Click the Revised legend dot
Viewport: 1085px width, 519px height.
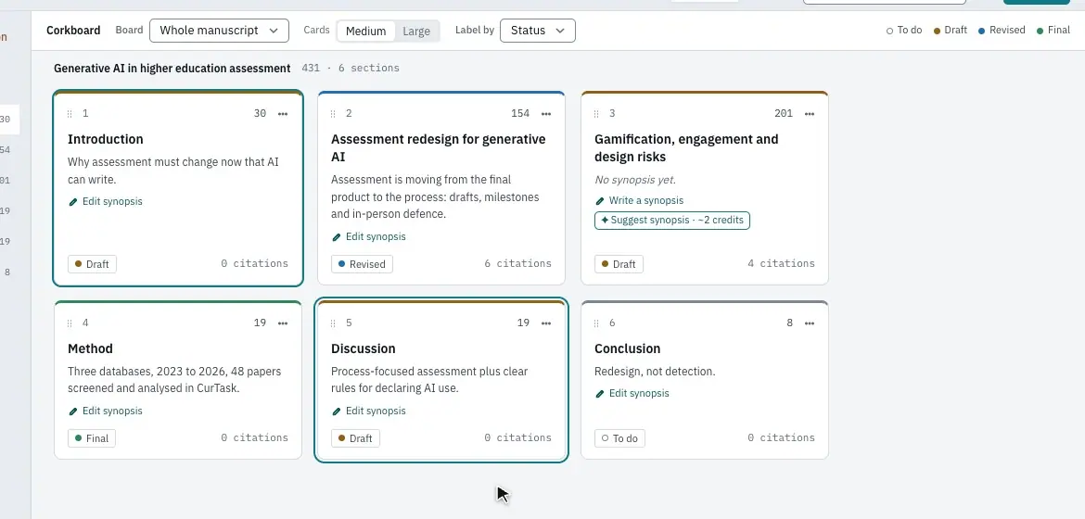click(x=981, y=31)
